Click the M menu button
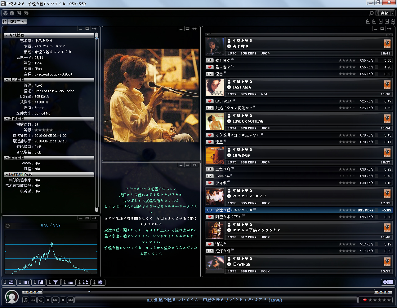This screenshot has width=397, height=308. [5, 21]
